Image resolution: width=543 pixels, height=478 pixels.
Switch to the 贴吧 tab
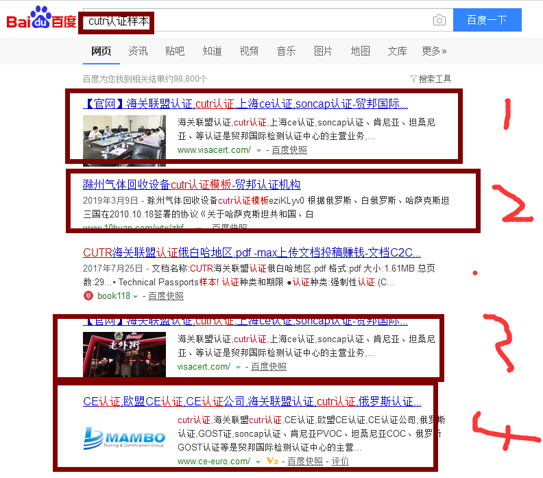click(175, 51)
